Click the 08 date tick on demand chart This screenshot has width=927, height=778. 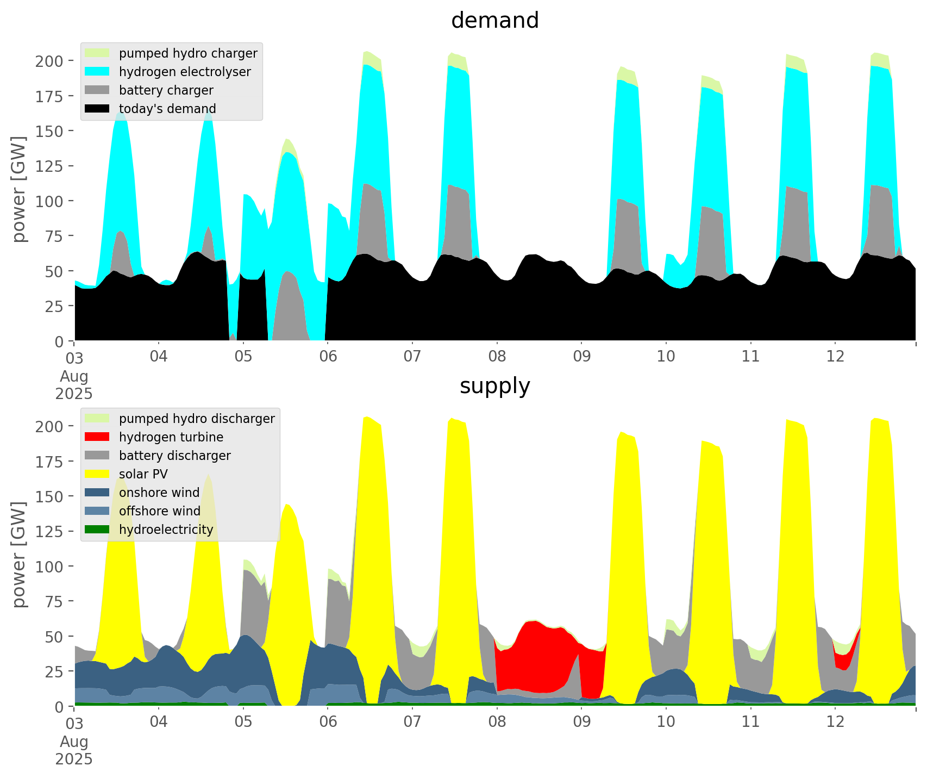coord(497,357)
